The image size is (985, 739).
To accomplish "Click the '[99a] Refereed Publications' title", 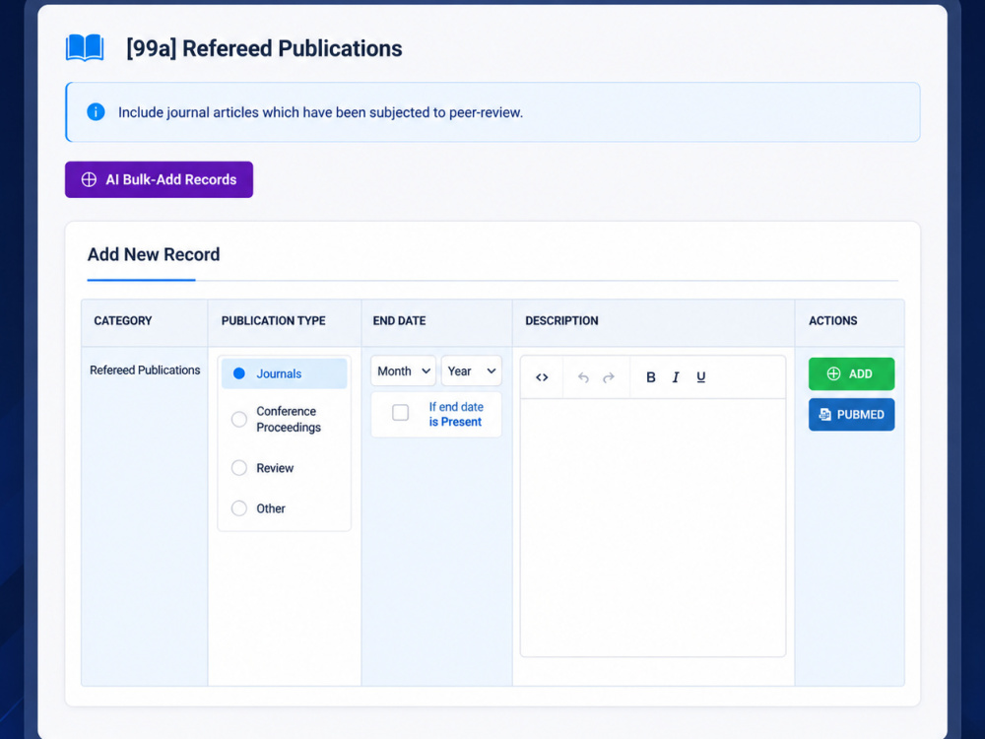I will pyautogui.click(x=264, y=48).
